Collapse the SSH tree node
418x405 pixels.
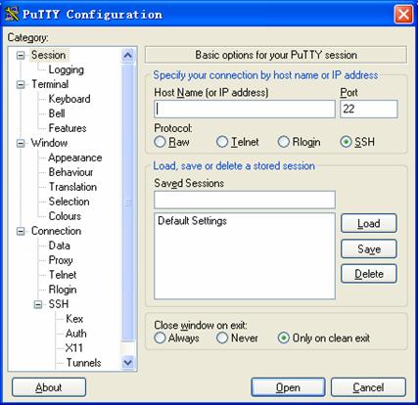click(38, 304)
